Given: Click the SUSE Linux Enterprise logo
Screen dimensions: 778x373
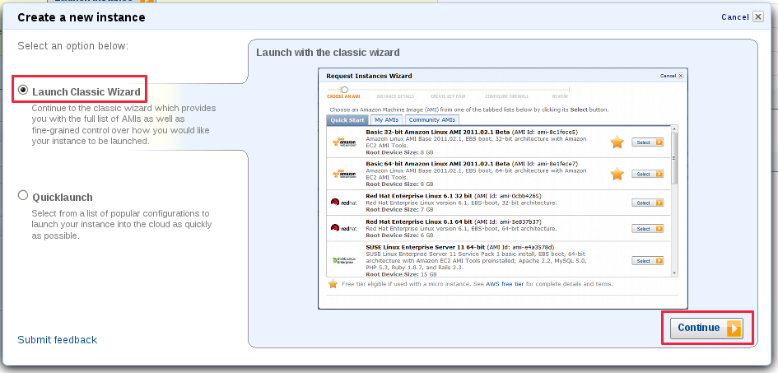Looking at the screenshot, I should click(x=342, y=260).
